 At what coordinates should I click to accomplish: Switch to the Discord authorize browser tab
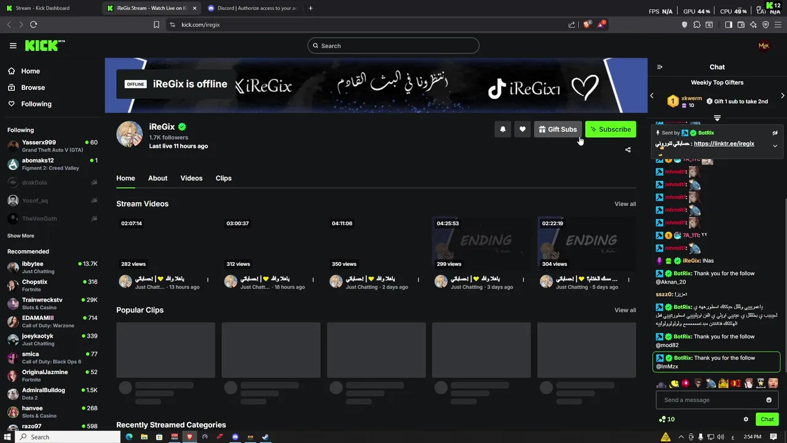pos(252,8)
